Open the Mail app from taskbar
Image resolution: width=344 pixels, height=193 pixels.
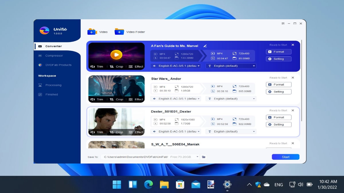(x=196, y=184)
